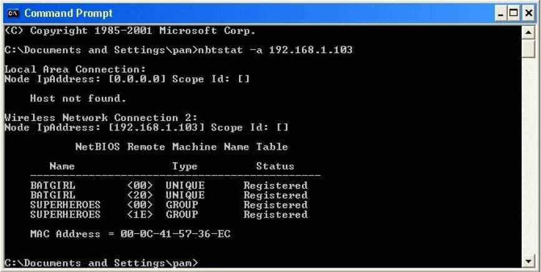
Task: Select the SUPERHEROES <1E> GROUP row
Action: 168,215
